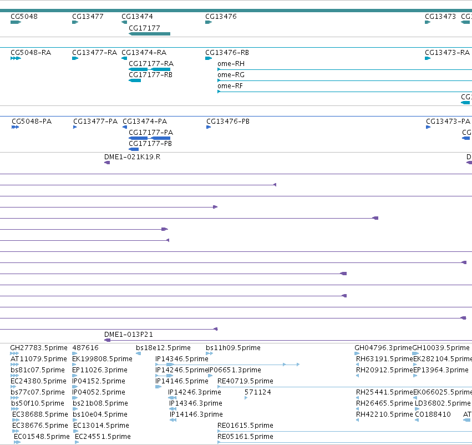Click EST label IP04152.5prime
The width and height of the screenshot is (472, 445).
(99, 382)
